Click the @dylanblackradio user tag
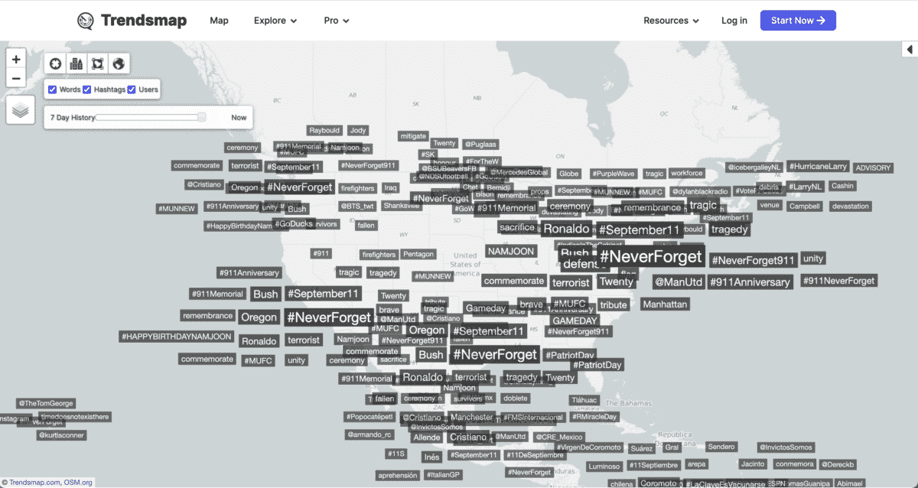 click(x=700, y=191)
